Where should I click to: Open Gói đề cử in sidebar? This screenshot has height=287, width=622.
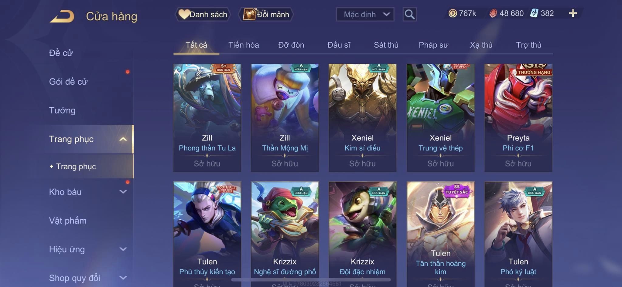(68, 82)
